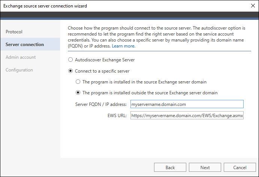Open the Learn more link
The height and width of the screenshot is (177, 259).
123,46
